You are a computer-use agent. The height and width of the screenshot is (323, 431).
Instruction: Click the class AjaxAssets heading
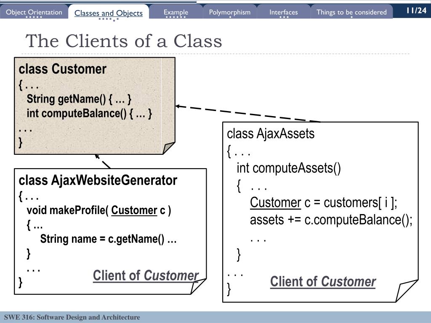coord(271,134)
